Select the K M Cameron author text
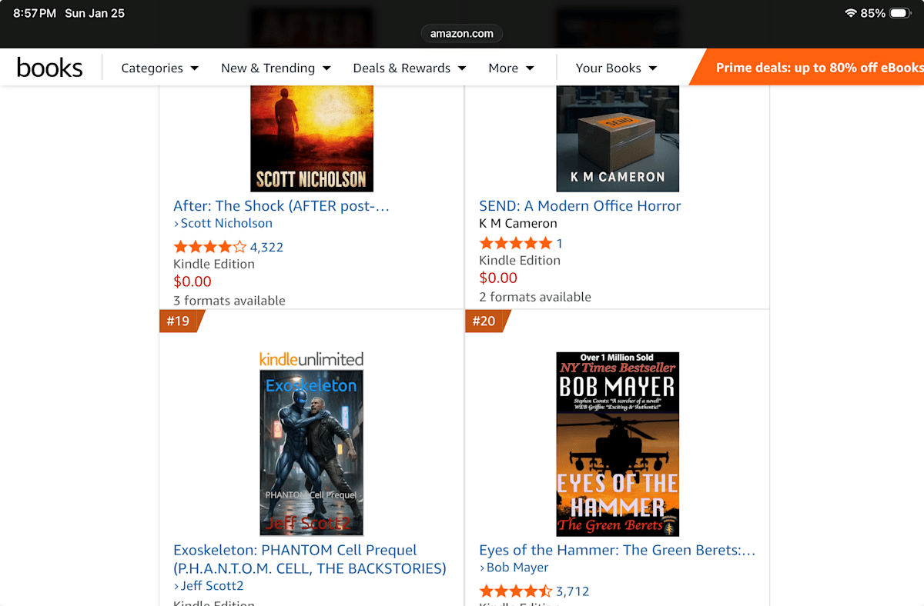This screenshot has height=606, width=924. pos(518,223)
